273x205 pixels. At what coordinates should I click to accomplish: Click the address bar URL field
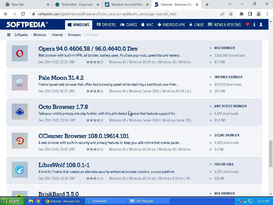pyautogui.click(x=107, y=14)
